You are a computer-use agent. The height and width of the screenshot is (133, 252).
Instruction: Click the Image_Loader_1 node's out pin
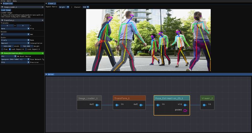click(x=97, y=105)
